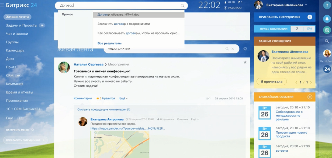Click НАСТРОИТЬ МЕНЮ in left sidebar
This screenshot has height=158, width=332.
pos(18,130)
